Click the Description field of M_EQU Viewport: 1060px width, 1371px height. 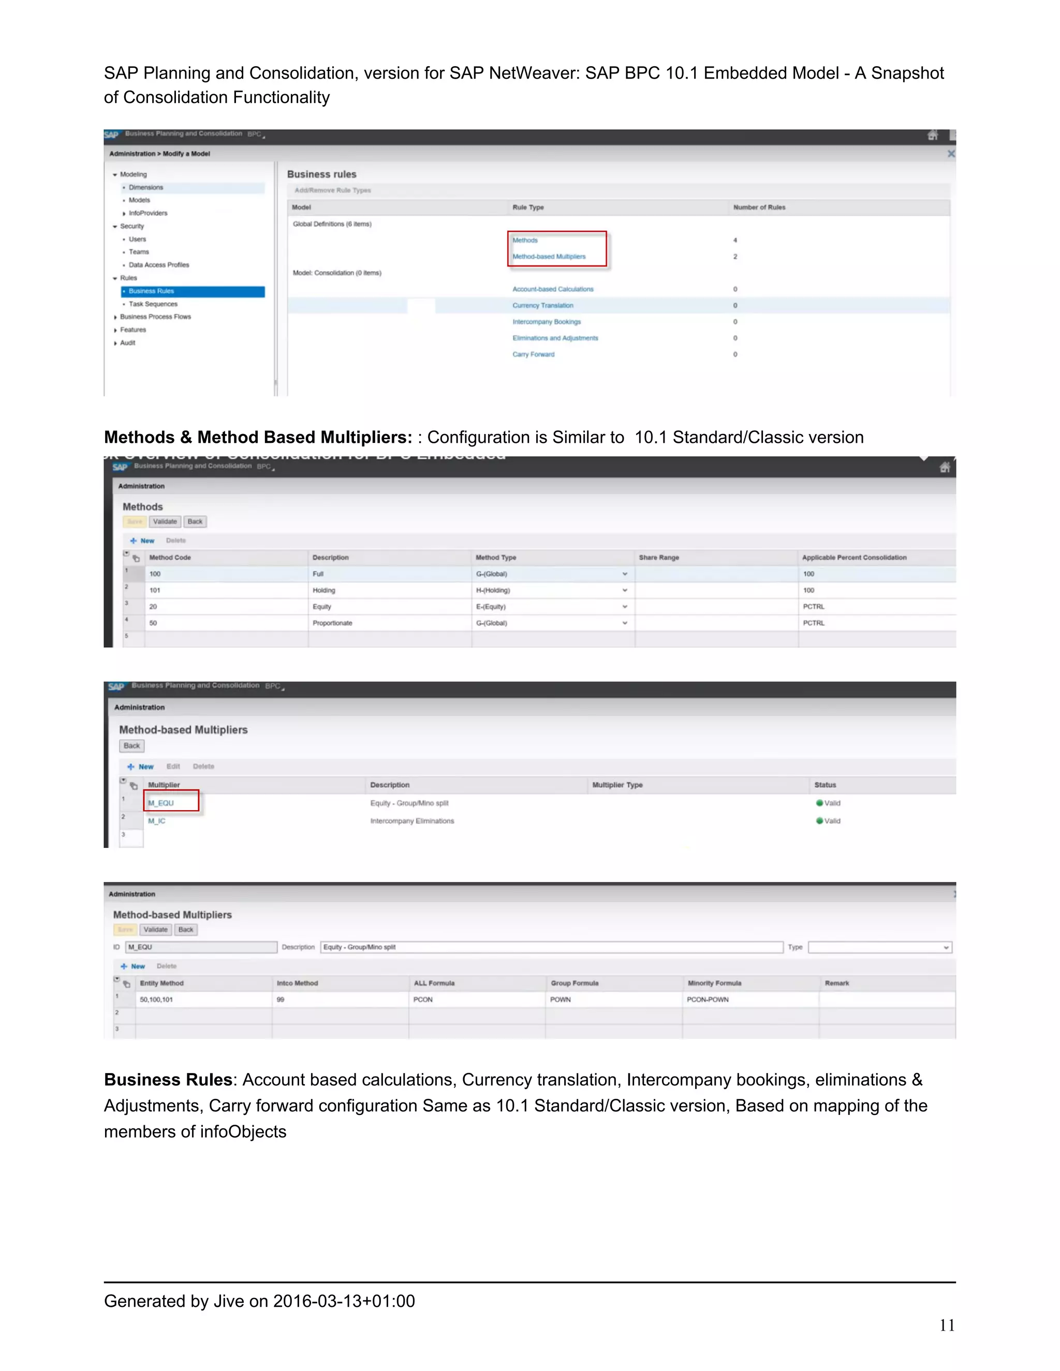pos(551,947)
